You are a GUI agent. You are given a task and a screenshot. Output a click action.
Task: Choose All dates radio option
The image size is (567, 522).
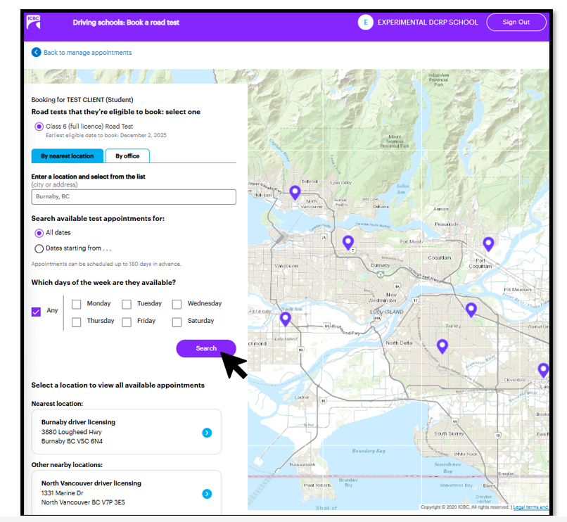[39, 233]
